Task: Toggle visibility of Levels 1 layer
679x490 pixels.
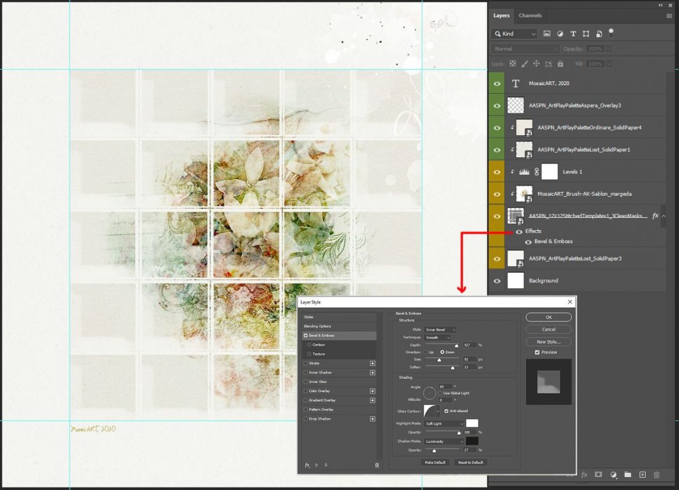Action: tap(497, 172)
